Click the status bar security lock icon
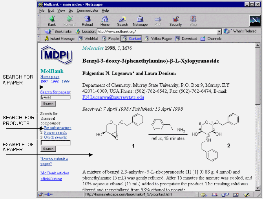The height and width of the screenshot is (199, 263). click(x=40, y=194)
